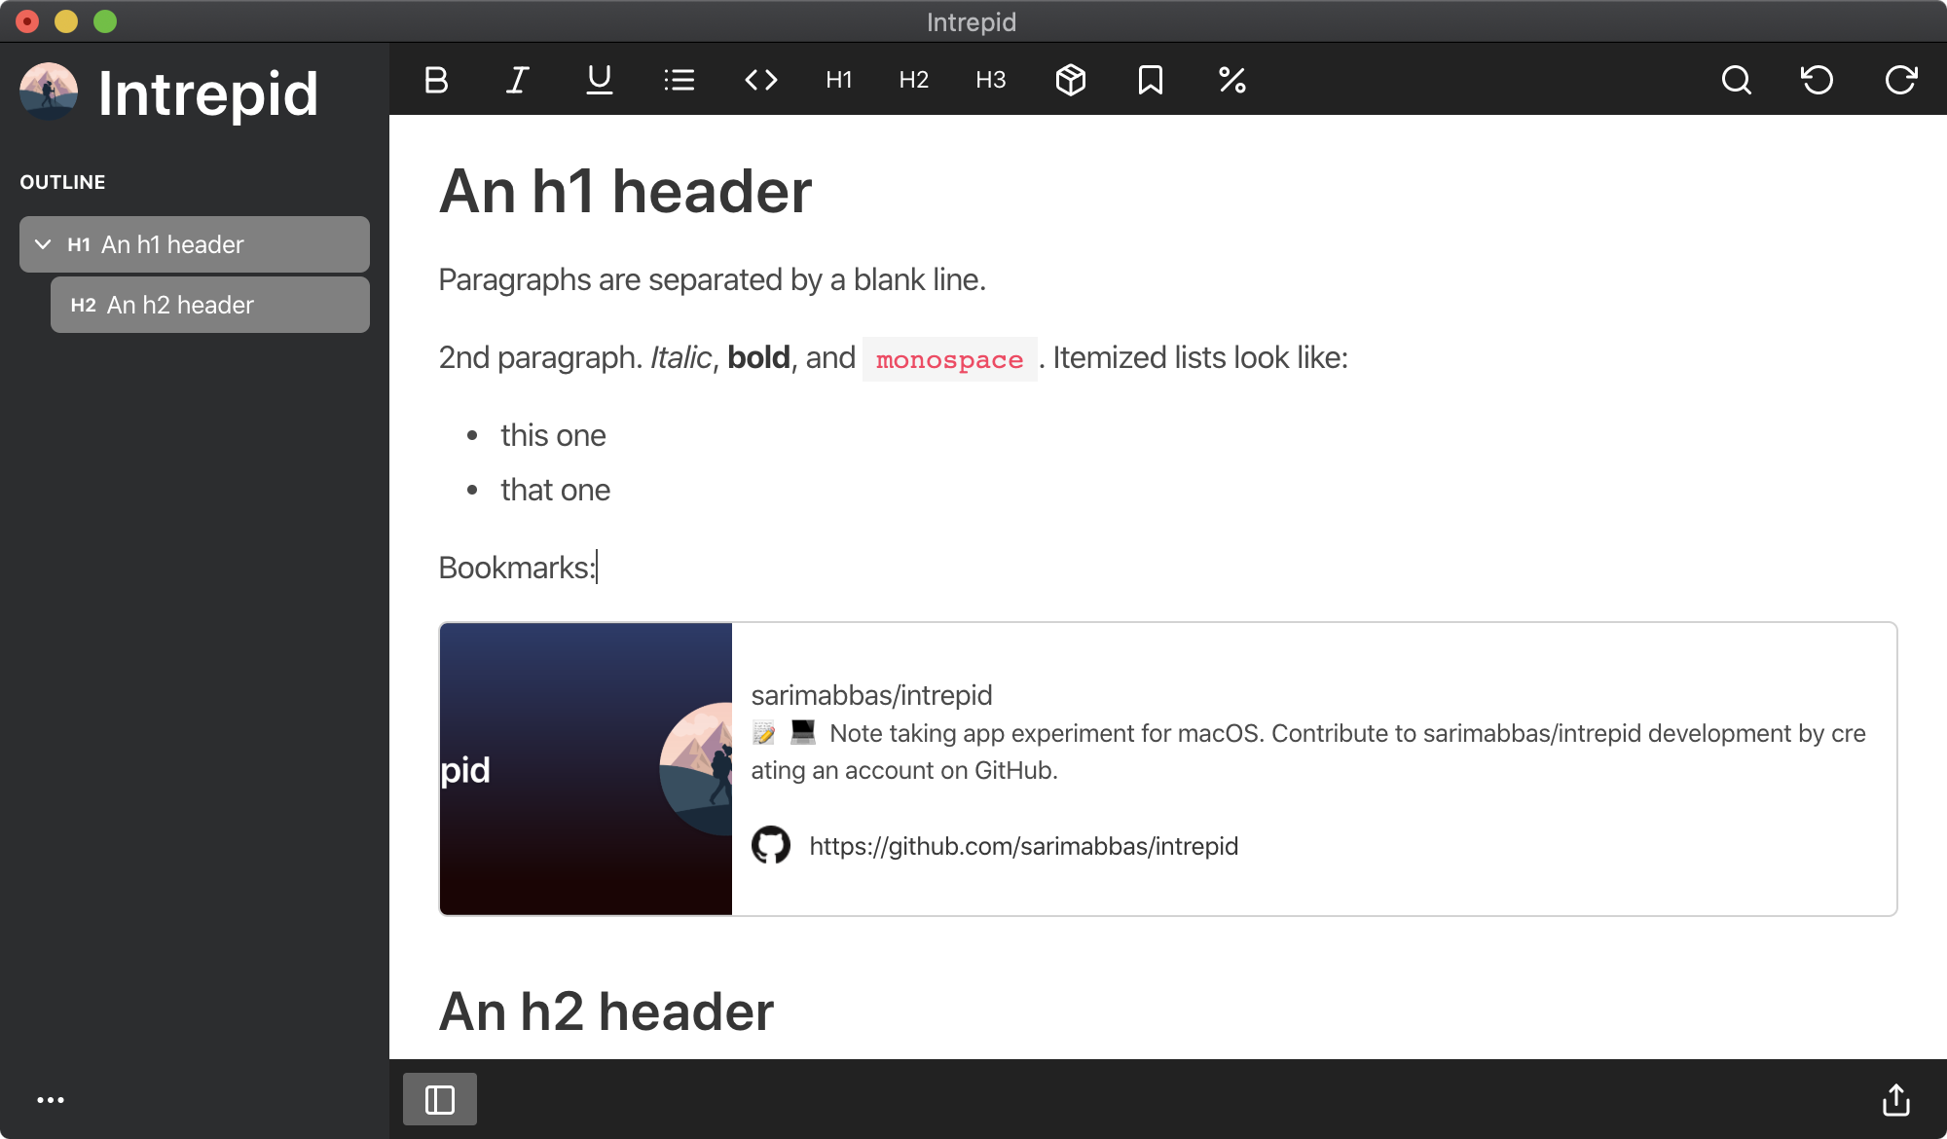Click the Intrepid app logo

pos(49,92)
